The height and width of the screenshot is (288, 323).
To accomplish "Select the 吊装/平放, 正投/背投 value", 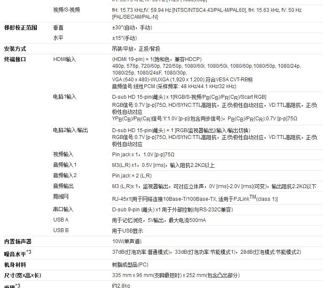I will (136, 49).
